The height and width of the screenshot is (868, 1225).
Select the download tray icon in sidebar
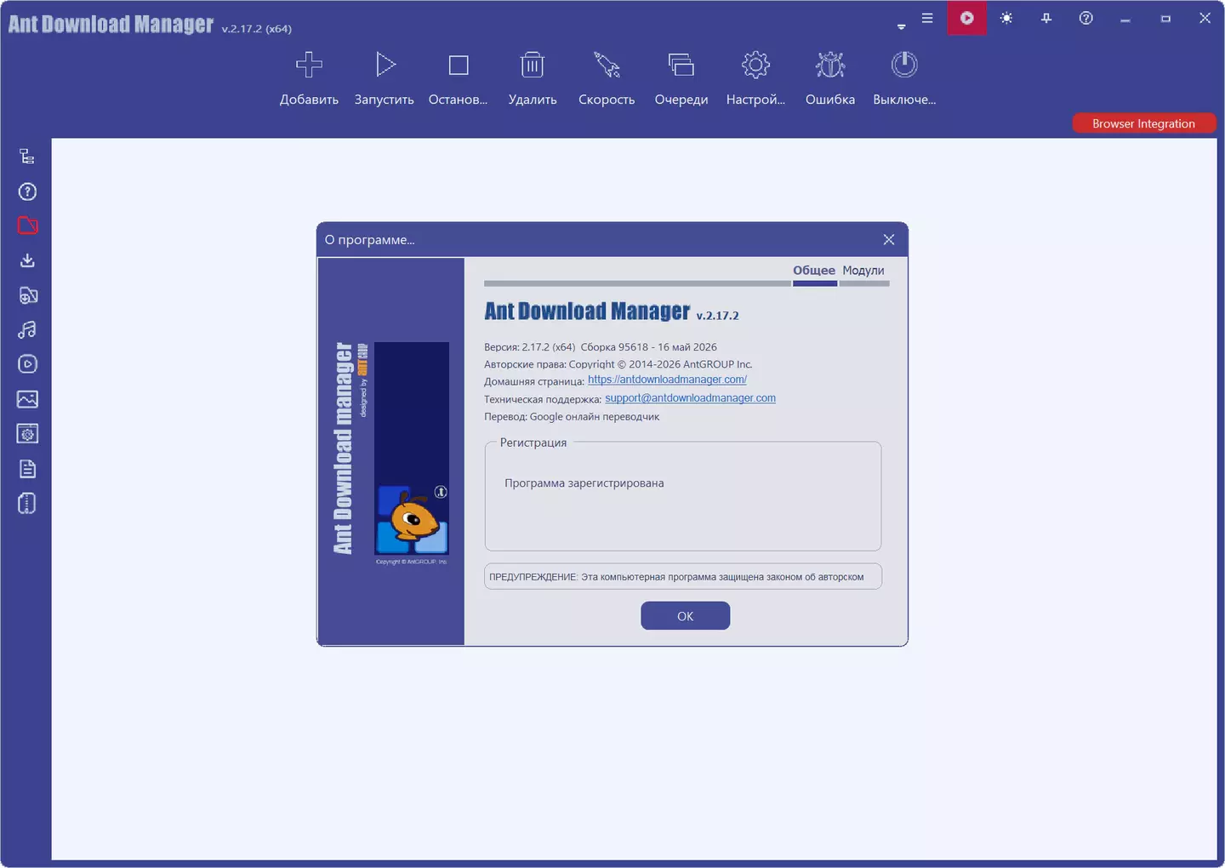(27, 260)
